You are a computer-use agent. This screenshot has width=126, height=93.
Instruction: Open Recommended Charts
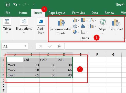point(61,27)
